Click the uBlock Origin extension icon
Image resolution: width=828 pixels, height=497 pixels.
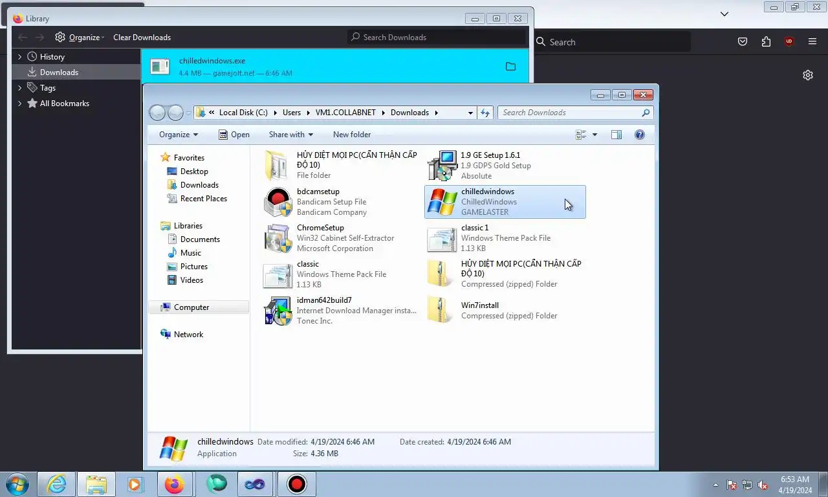789,41
